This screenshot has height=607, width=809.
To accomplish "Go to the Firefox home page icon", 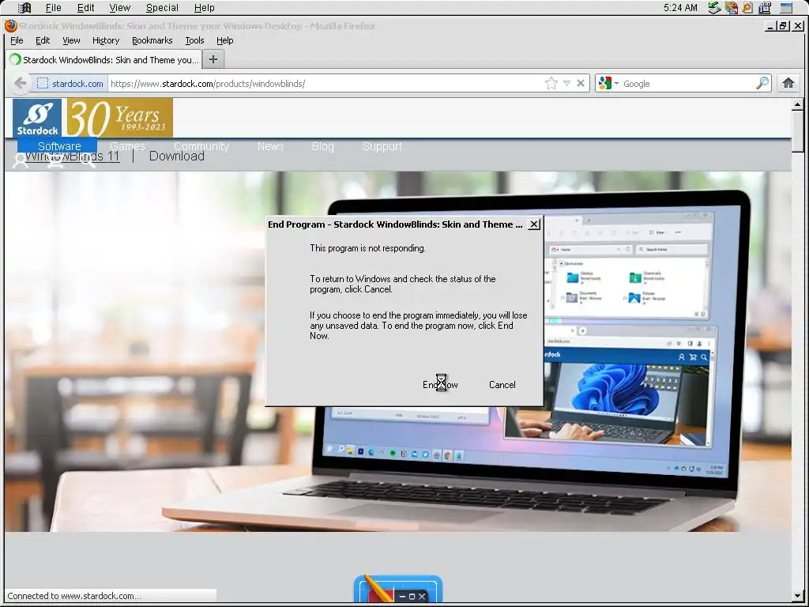I will [788, 83].
